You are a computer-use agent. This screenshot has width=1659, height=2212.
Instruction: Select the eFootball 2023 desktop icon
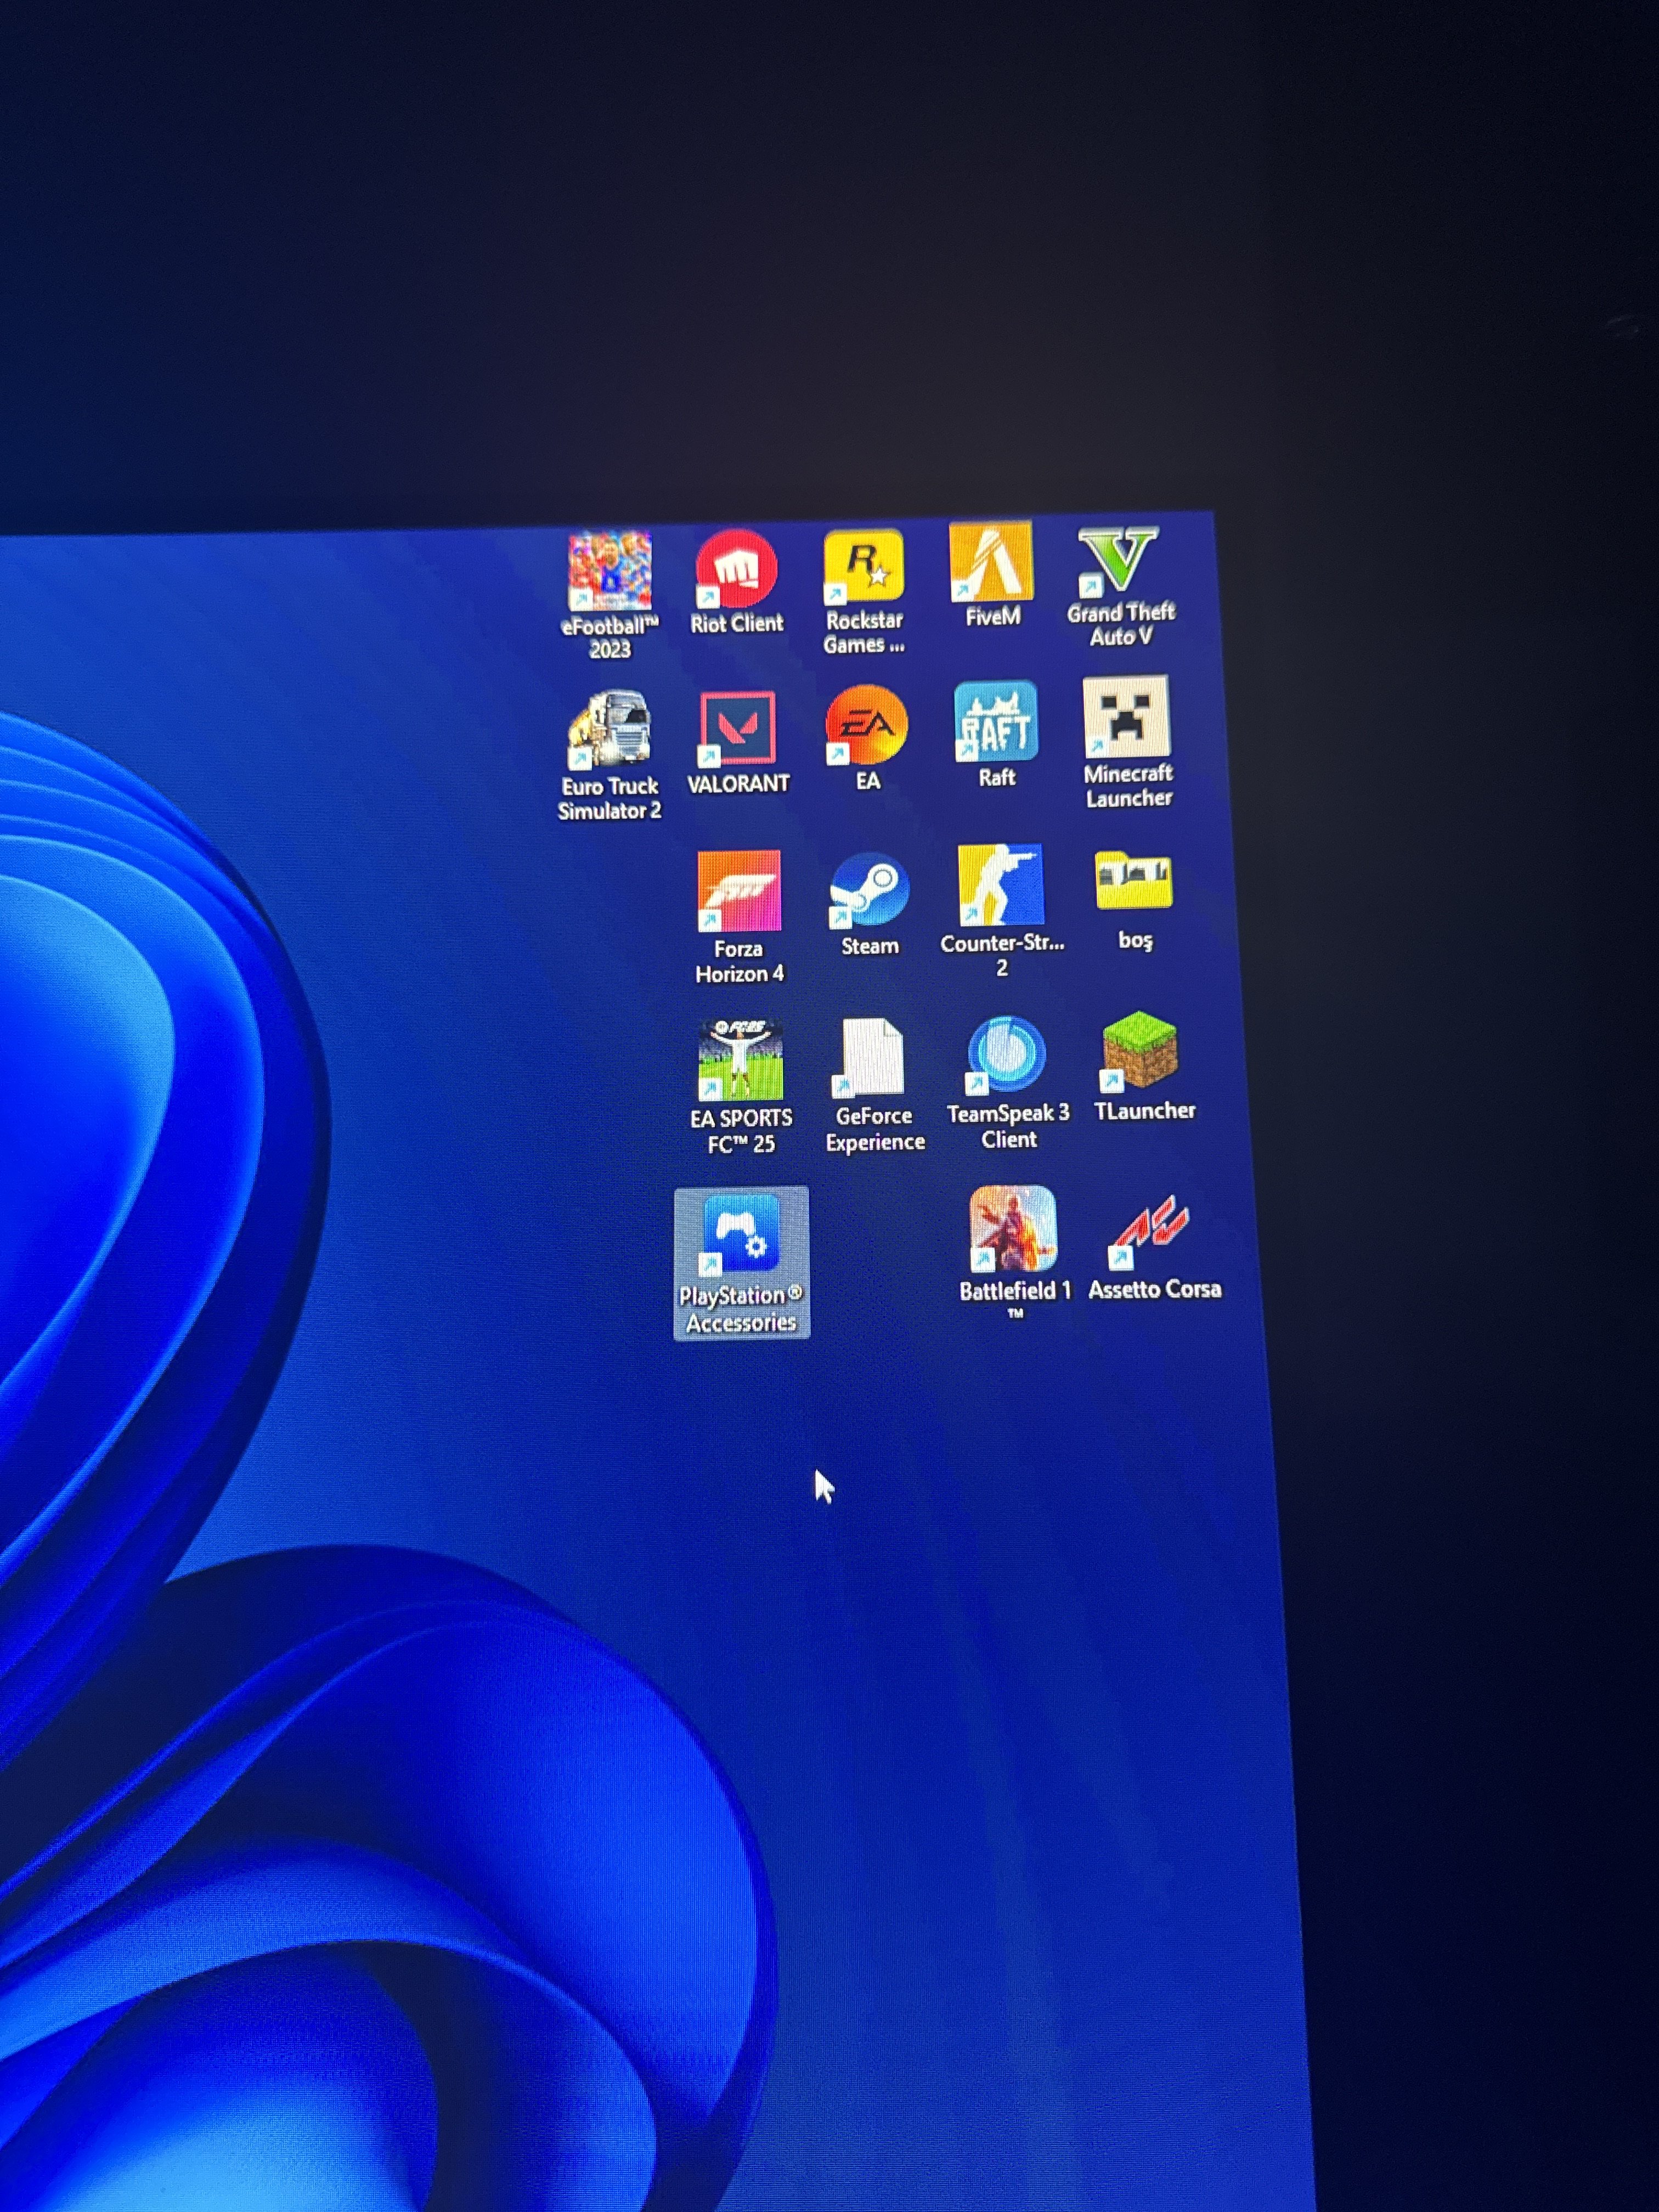(x=610, y=571)
